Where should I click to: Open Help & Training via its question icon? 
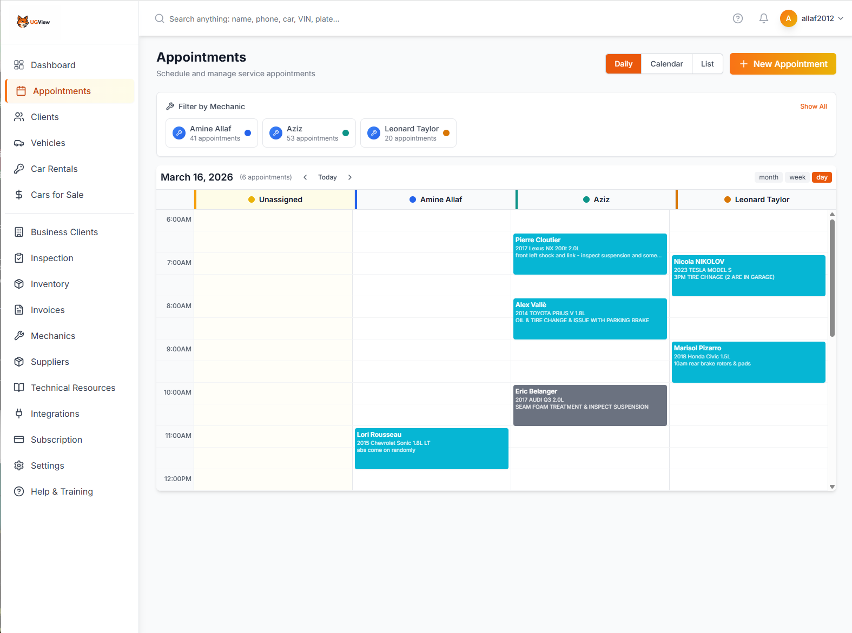click(19, 491)
